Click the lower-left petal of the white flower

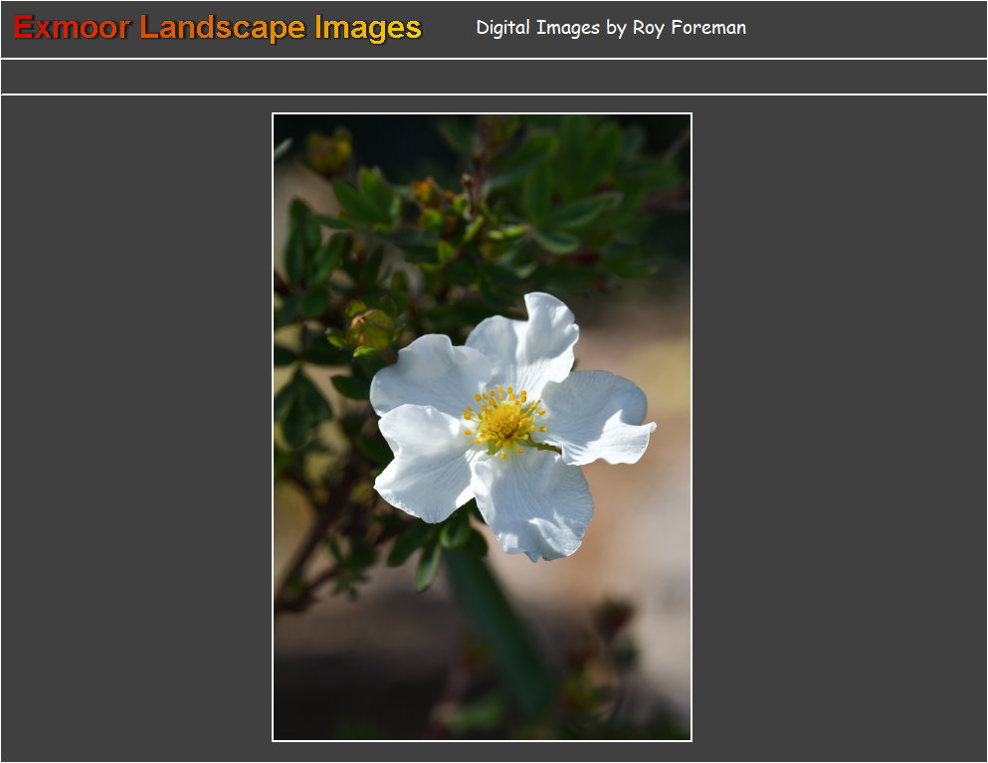(x=423, y=466)
